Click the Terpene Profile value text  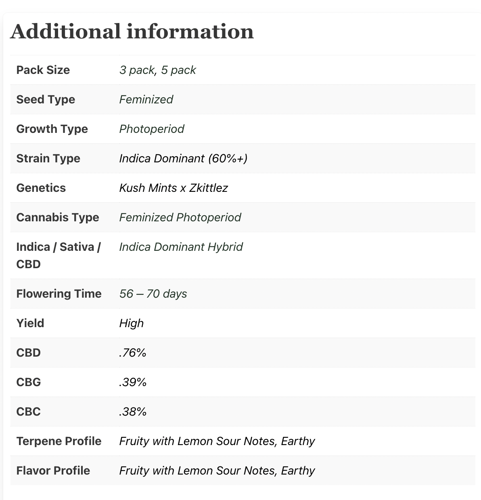[x=217, y=441]
